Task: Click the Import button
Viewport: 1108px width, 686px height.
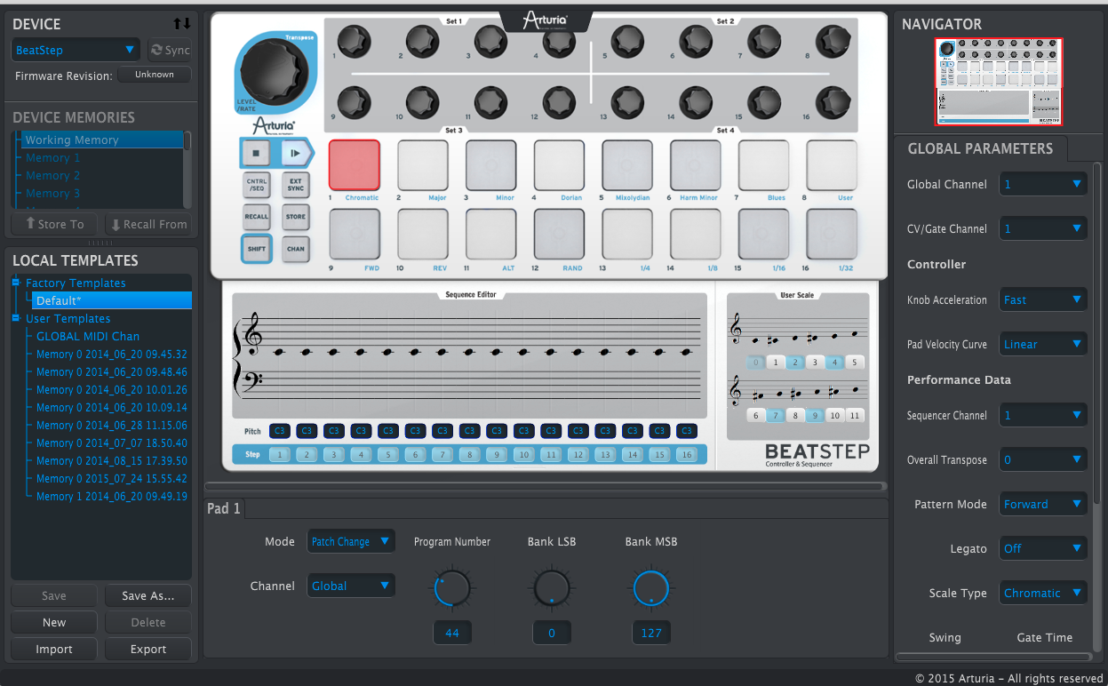Action: [54, 649]
